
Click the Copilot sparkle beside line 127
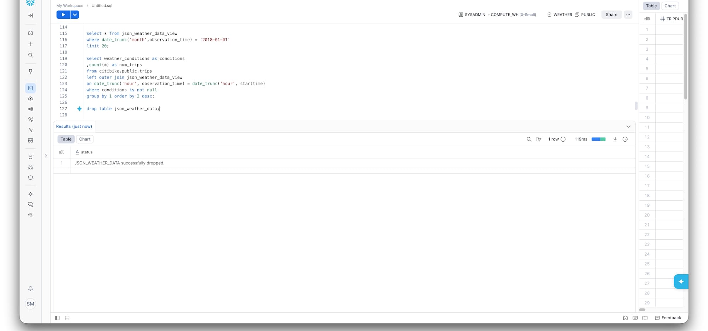(79, 109)
